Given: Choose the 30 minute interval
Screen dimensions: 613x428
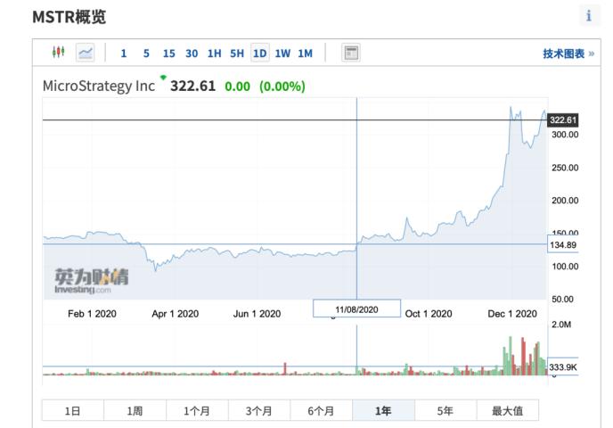Looking at the screenshot, I should click(192, 53).
